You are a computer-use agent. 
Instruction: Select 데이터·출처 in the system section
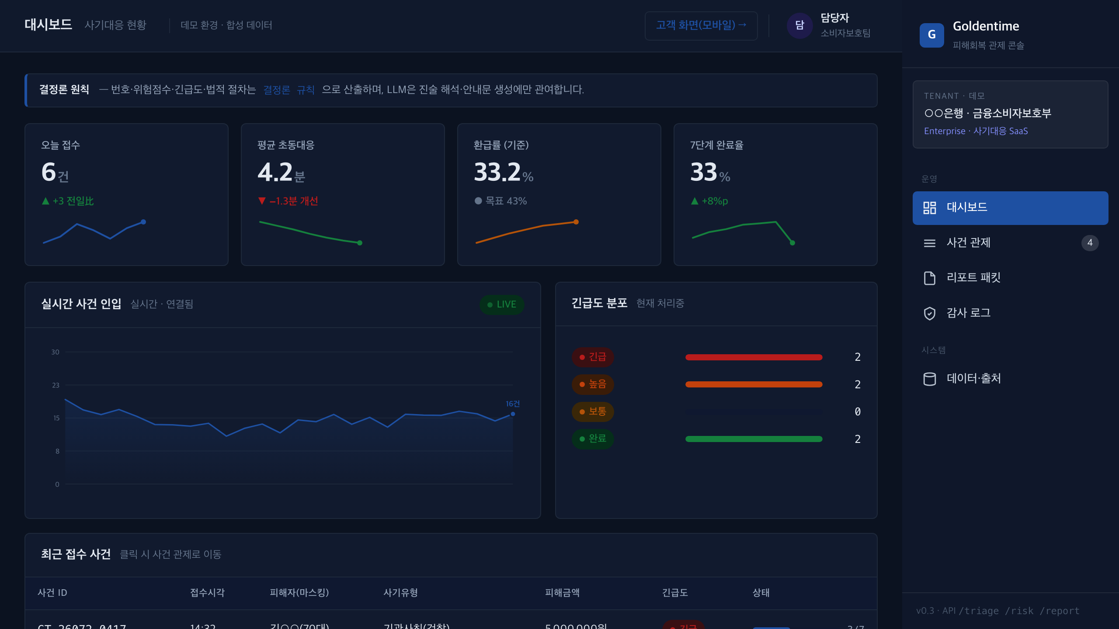[x=1010, y=379]
